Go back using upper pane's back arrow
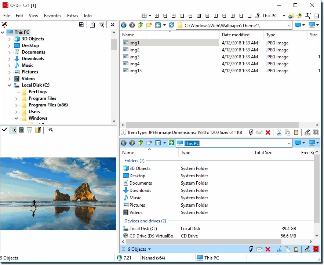 124,25
